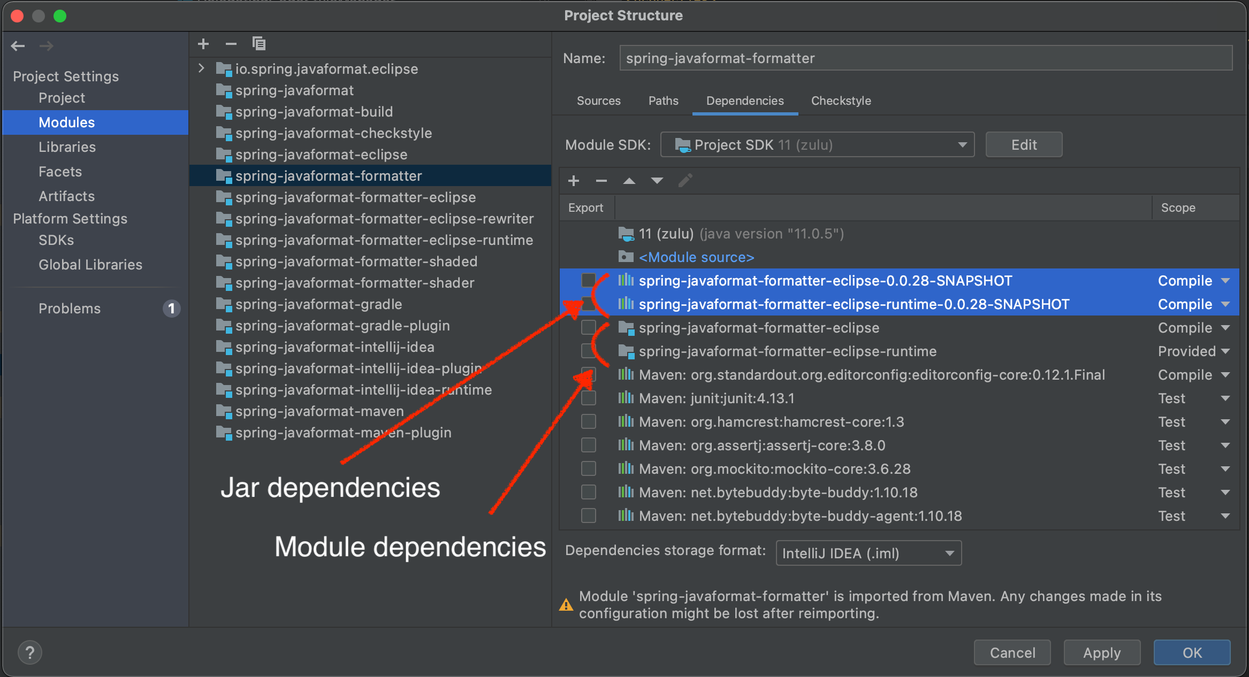Switch to the Sources tab

click(x=599, y=100)
